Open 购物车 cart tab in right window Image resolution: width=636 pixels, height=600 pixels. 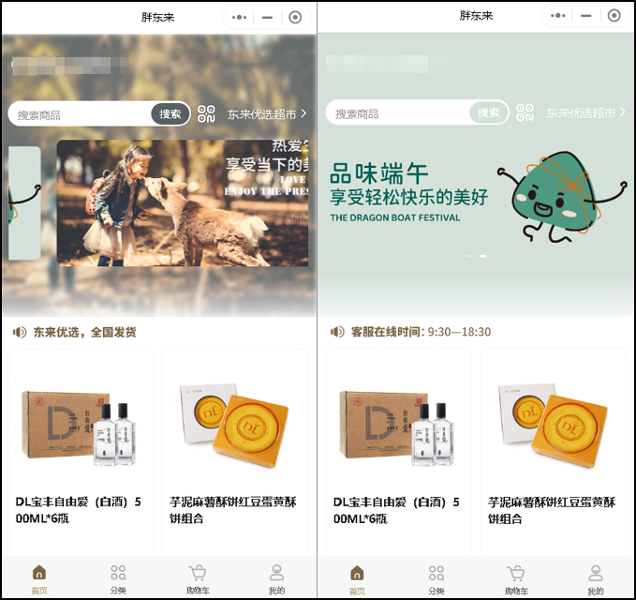(516, 578)
